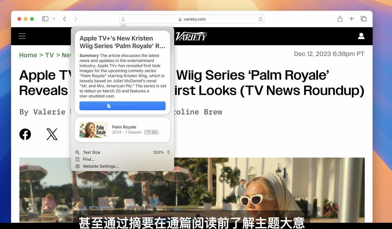This screenshot has width=392, height=229.
Task: Open the Palm Royale show card
Action: [x=123, y=130]
